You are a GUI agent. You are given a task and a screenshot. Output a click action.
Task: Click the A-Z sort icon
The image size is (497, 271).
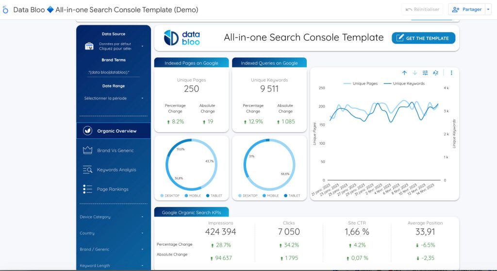coord(435,73)
